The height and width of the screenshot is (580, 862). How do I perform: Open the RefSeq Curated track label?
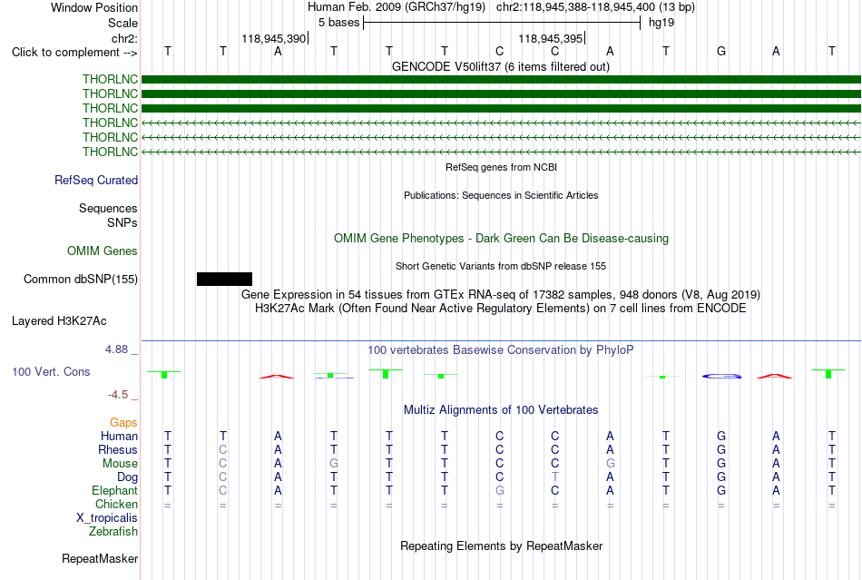(96, 180)
